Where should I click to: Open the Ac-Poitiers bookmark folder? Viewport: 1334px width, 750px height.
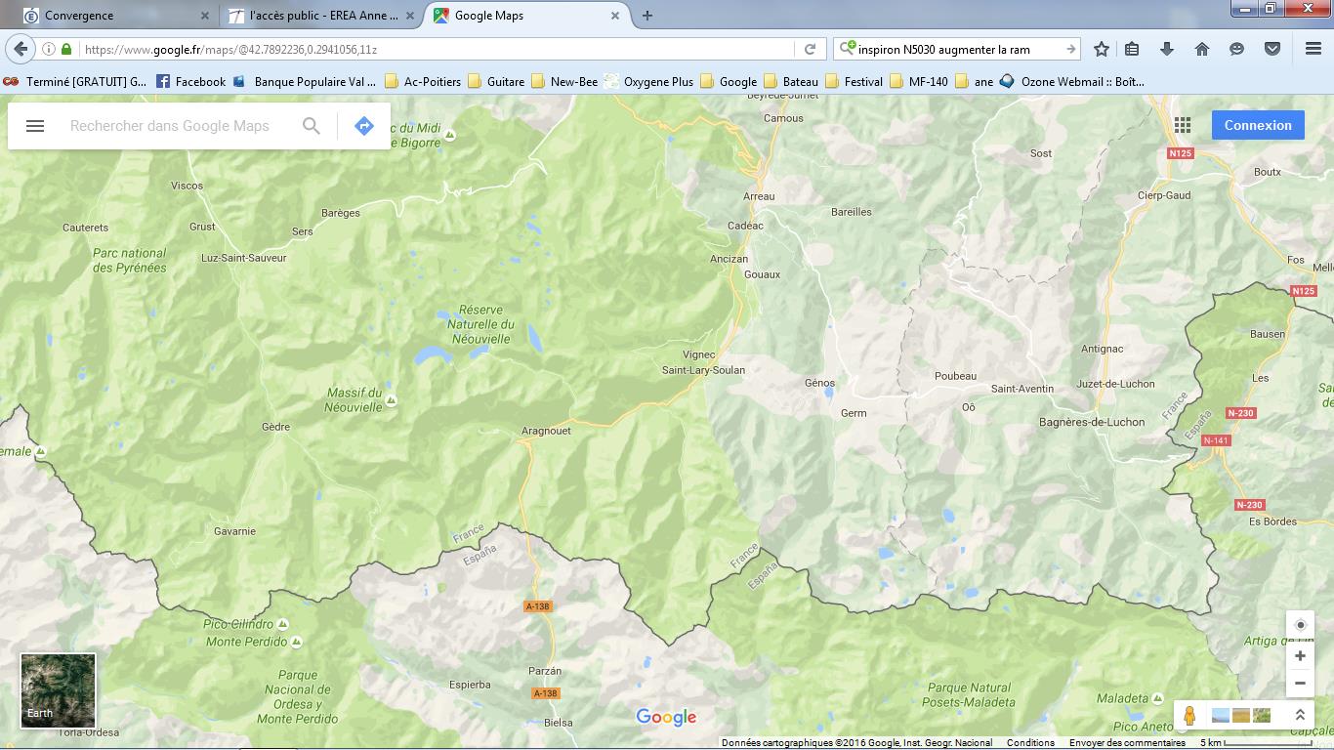(x=423, y=81)
